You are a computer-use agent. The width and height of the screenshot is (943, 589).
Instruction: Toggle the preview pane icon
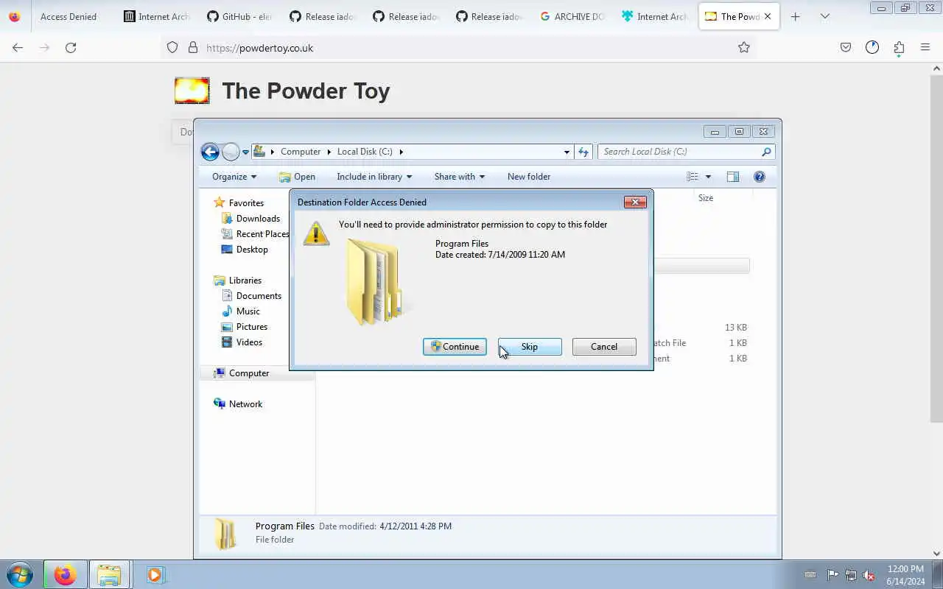(733, 177)
